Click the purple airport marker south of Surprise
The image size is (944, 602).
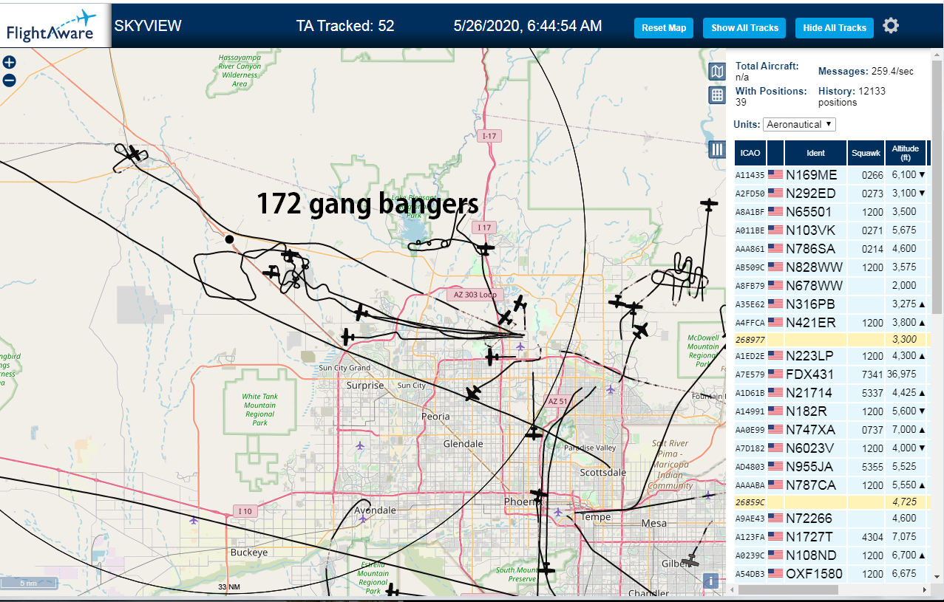360,445
